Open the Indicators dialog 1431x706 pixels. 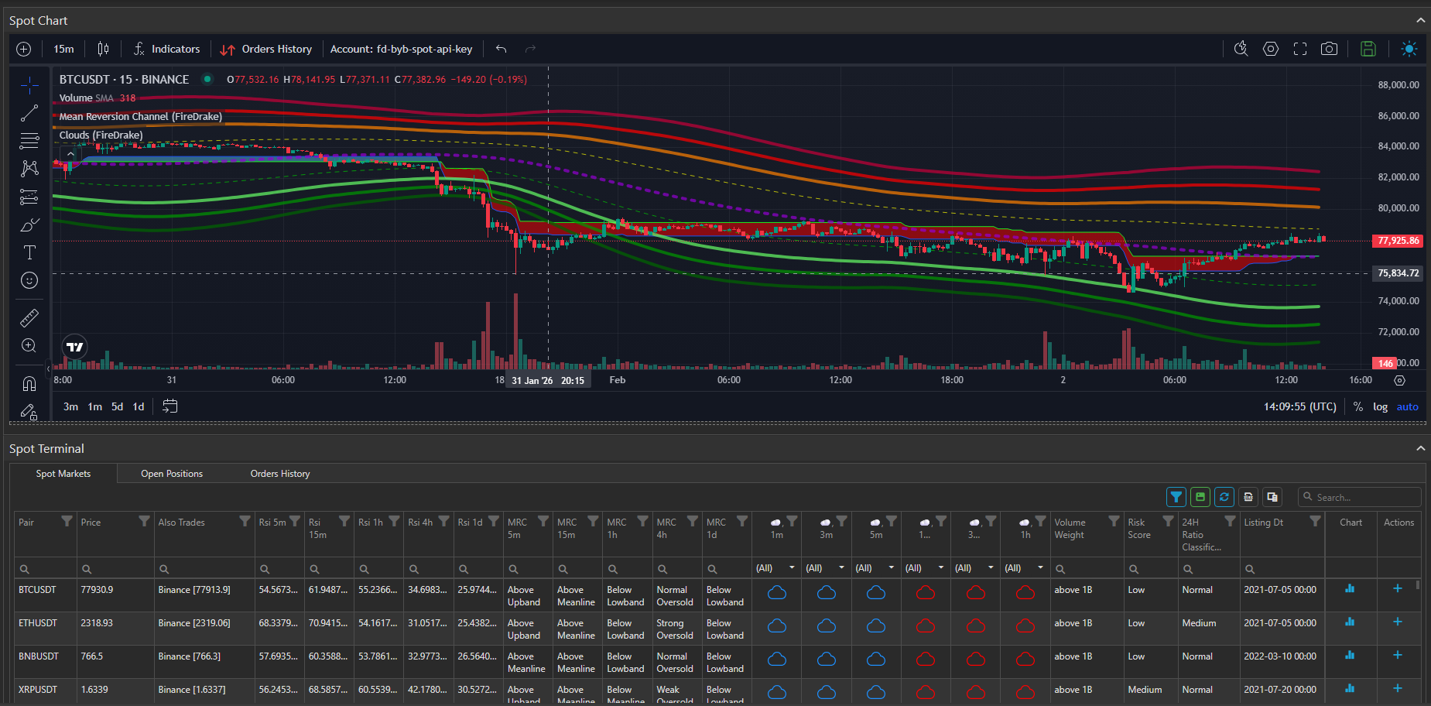166,49
